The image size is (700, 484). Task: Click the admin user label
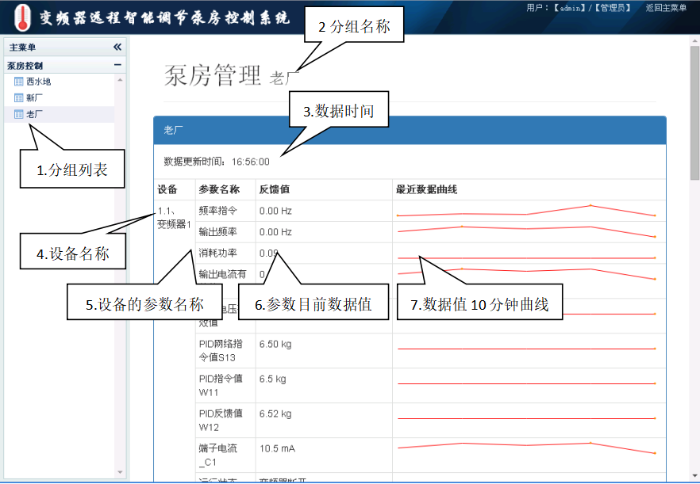coord(570,8)
